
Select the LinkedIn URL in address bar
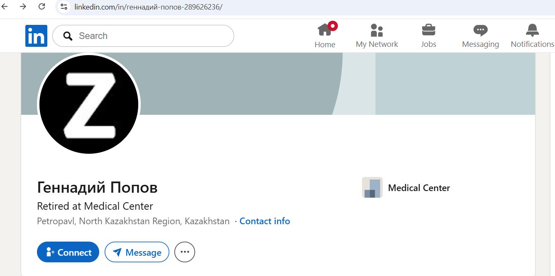click(148, 7)
